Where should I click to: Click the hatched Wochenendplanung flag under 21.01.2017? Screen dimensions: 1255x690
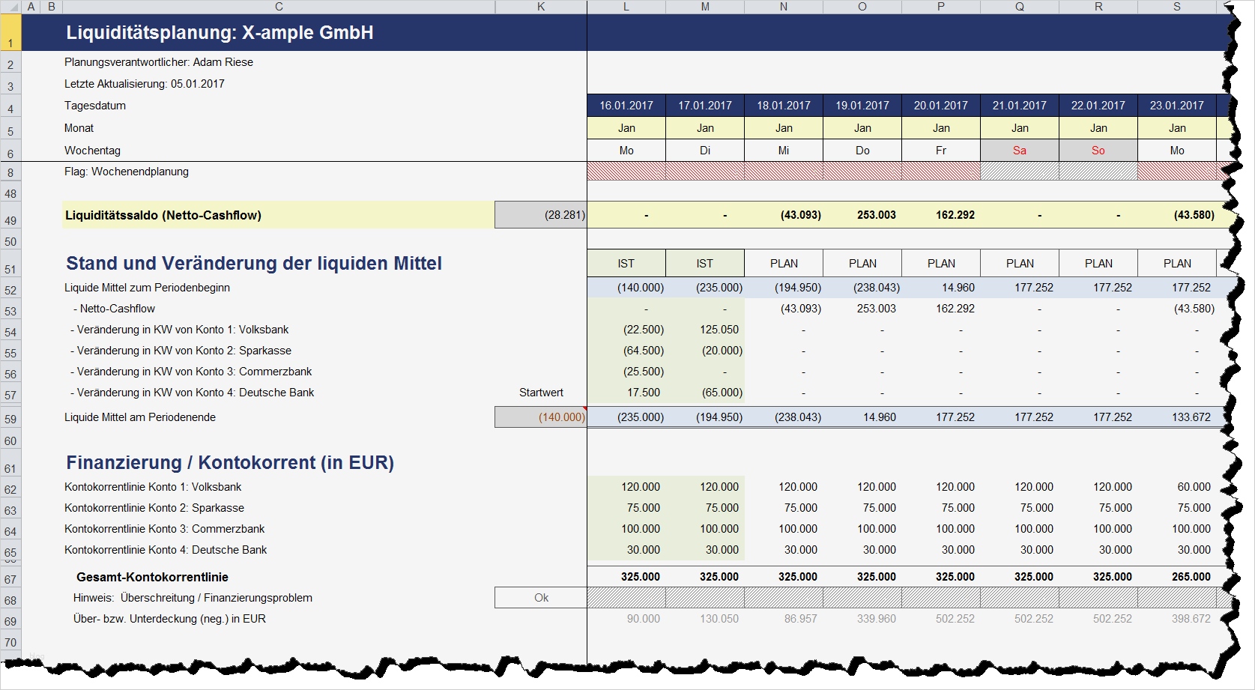(x=1020, y=172)
